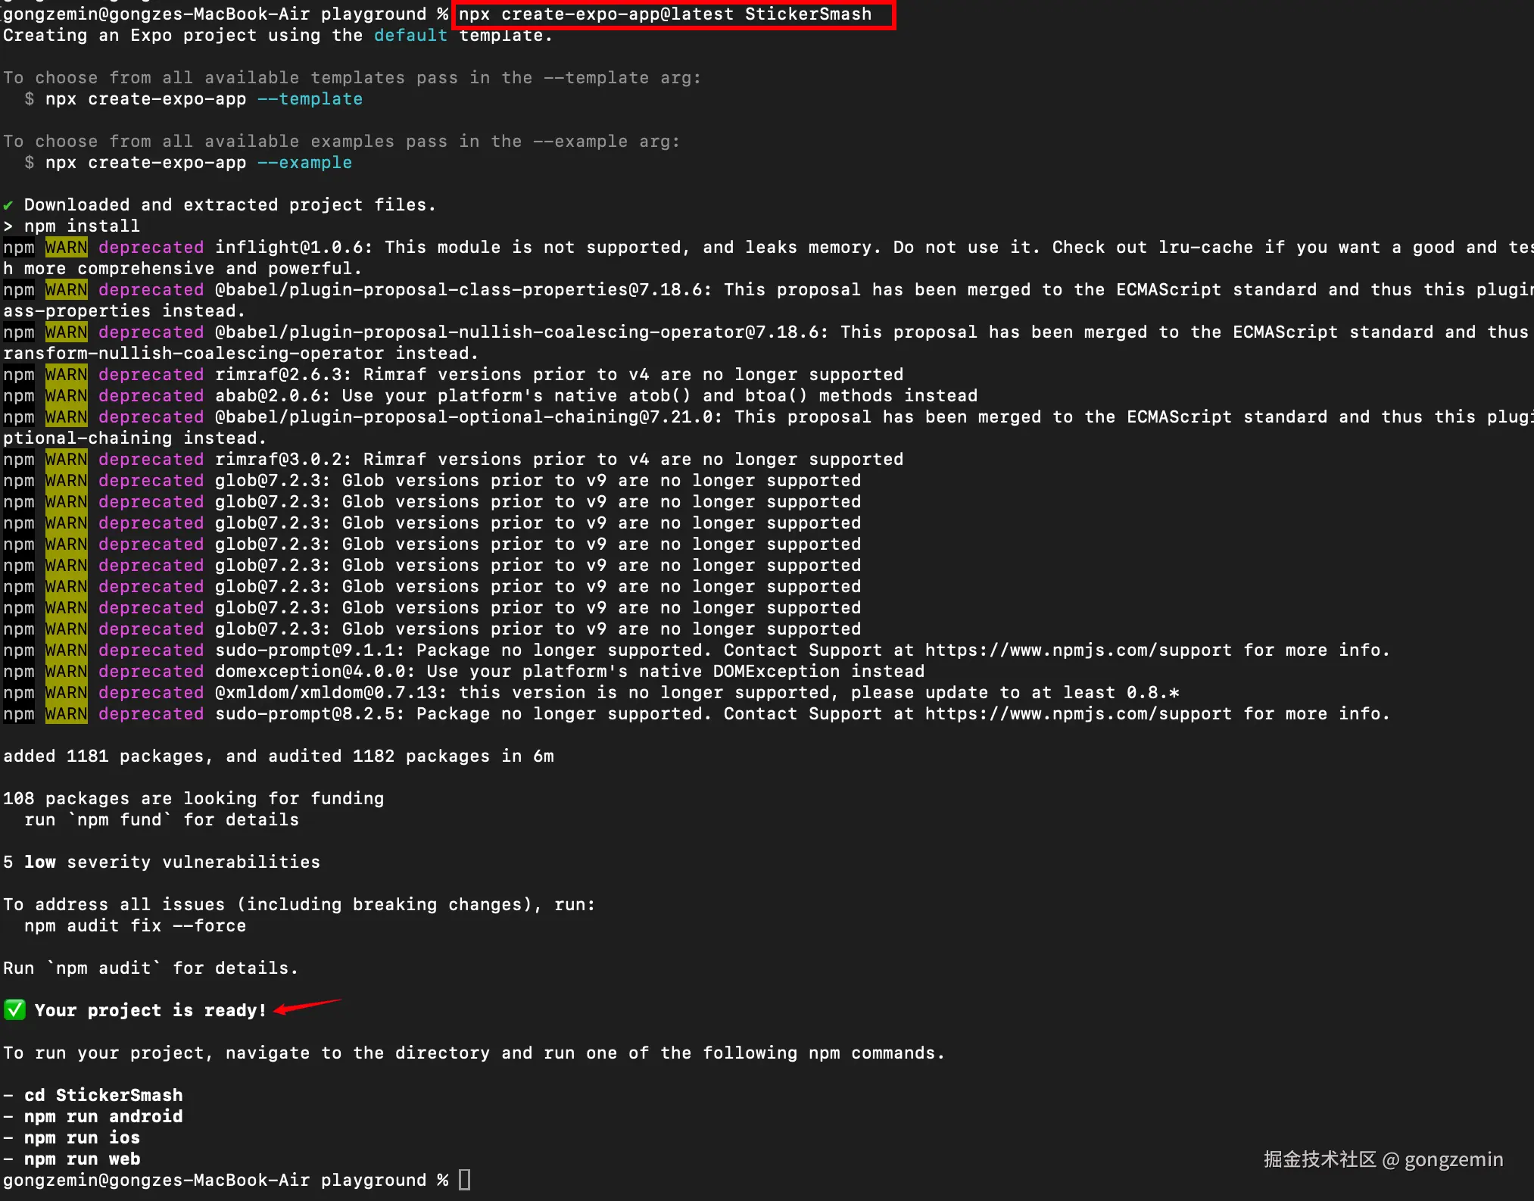
Task: Click the npmjs.com/support URL on the sudo-prompt@9.1.1 line
Action: point(1078,650)
